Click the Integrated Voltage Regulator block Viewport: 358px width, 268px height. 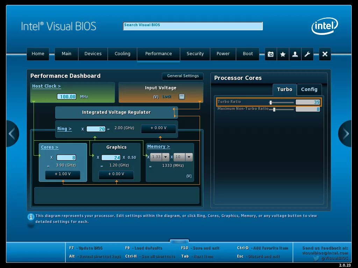(x=116, y=112)
